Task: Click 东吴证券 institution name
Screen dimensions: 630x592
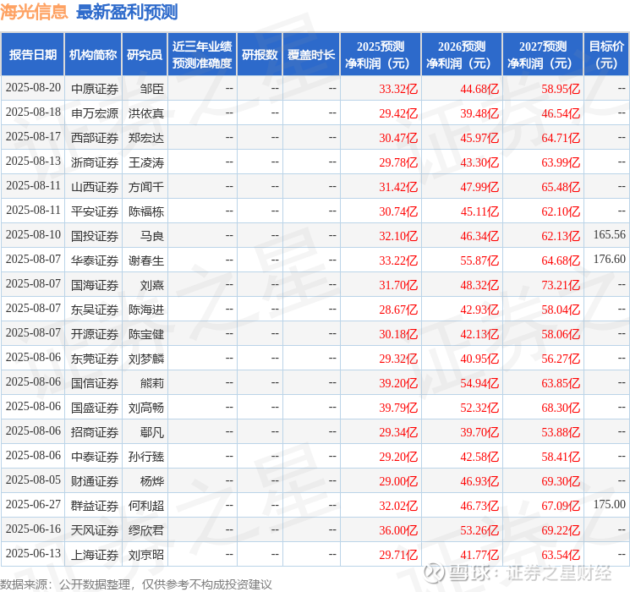Action: click(95, 310)
